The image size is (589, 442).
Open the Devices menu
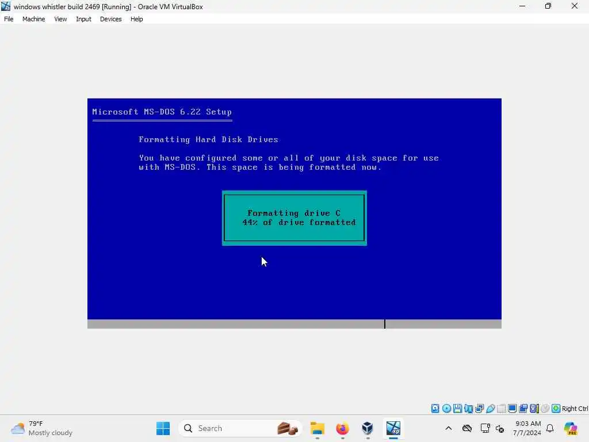coord(111,19)
